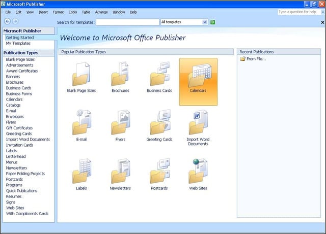Click the green search Go arrow
This screenshot has width=326, height=234.
click(212, 22)
